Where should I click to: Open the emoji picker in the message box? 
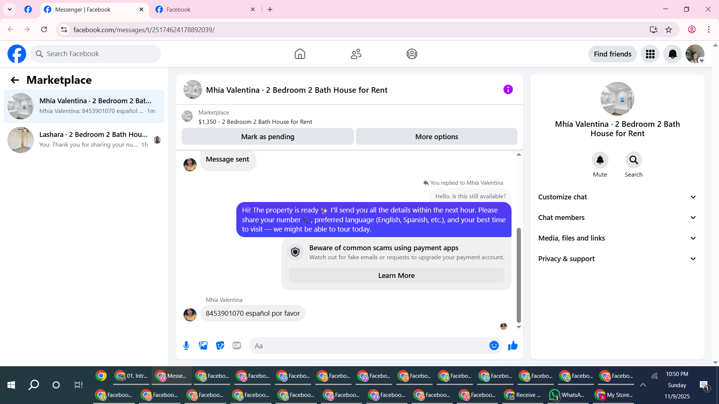(494, 346)
